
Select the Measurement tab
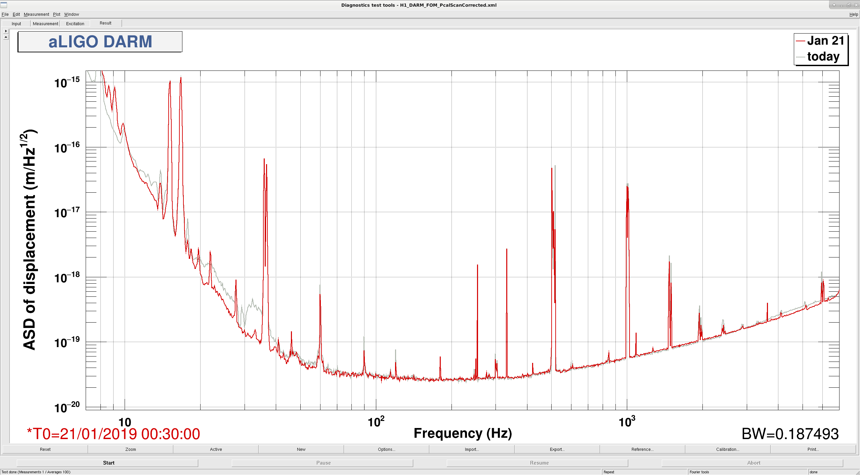[x=45, y=23]
